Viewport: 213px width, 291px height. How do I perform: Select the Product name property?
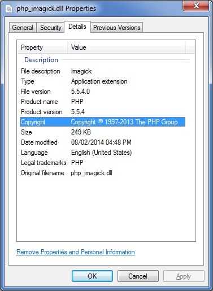point(40,102)
